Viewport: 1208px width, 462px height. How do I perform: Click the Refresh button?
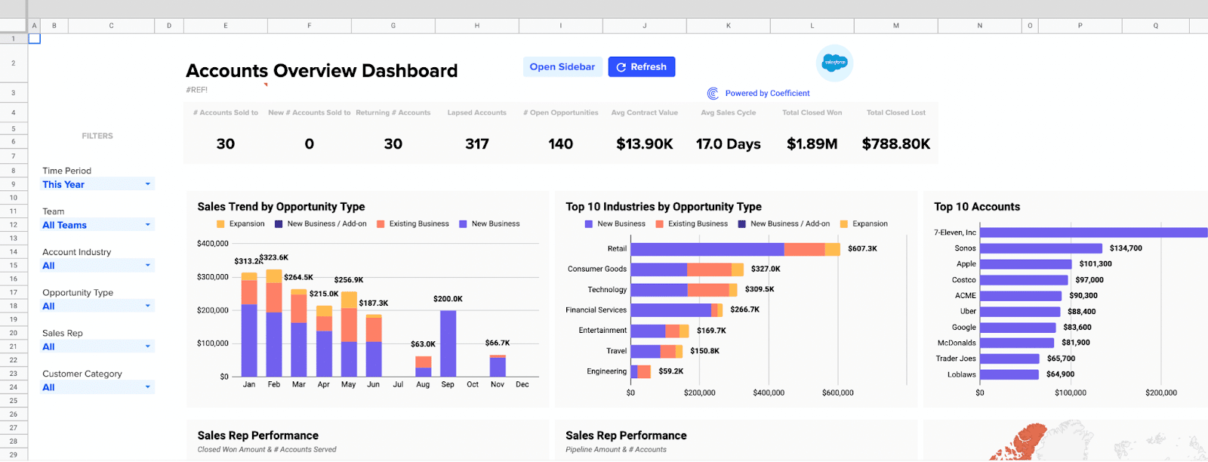point(641,67)
